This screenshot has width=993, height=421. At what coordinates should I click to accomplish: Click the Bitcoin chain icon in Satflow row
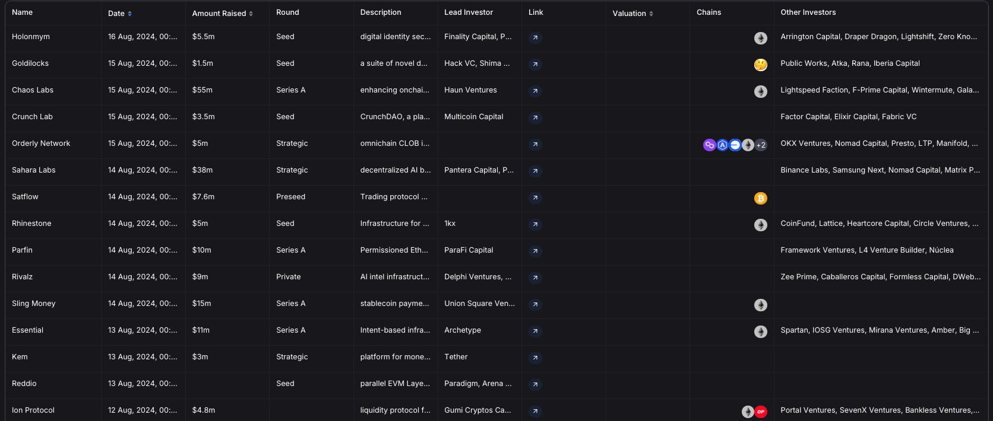pyautogui.click(x=761, y=198)
